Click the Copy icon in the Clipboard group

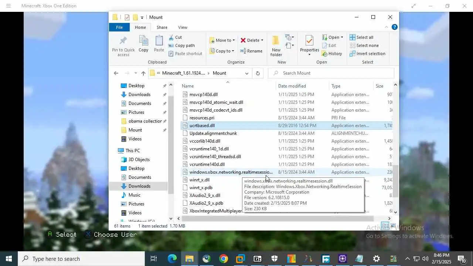tap(143, 40)
